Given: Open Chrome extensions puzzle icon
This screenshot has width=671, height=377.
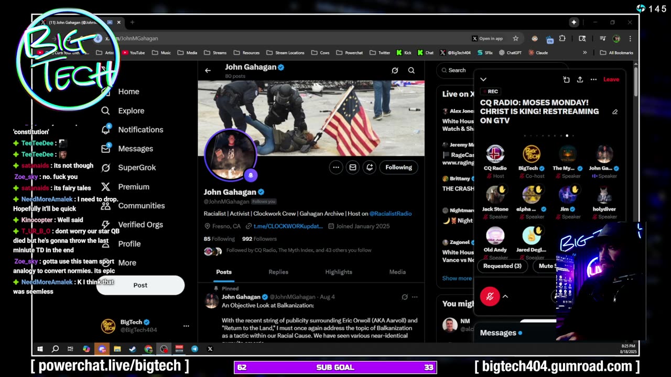Looking at the screenshot, I should click(562, 38).
